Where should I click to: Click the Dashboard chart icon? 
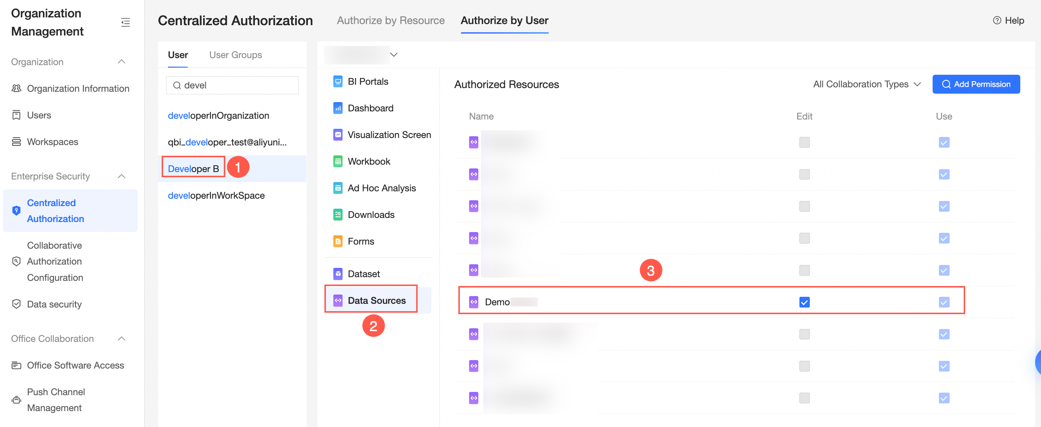click(x=337, y=108)
